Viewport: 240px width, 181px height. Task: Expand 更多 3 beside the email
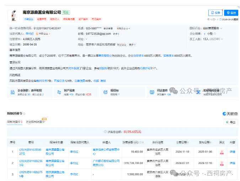coord(116,34)
